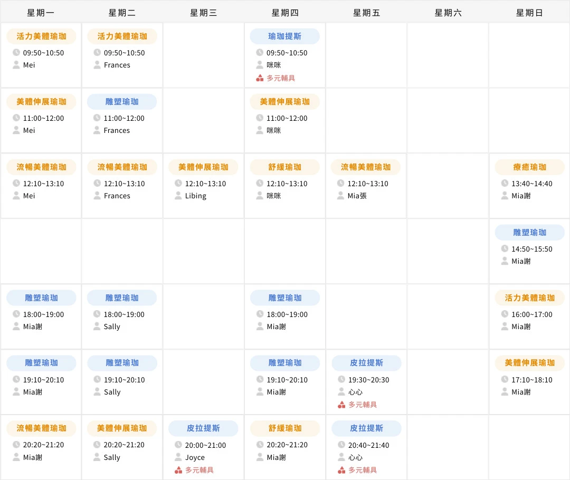This screenshot has height=480, width=570.
Task: Open Thursday's 瑜珈提斯 class details
Action: 284,36
